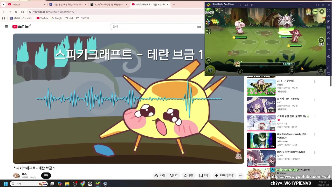Open 스피키 울면 안돼 video thumbnail
This screenshot has height=187, width=332.
point(261,123)
